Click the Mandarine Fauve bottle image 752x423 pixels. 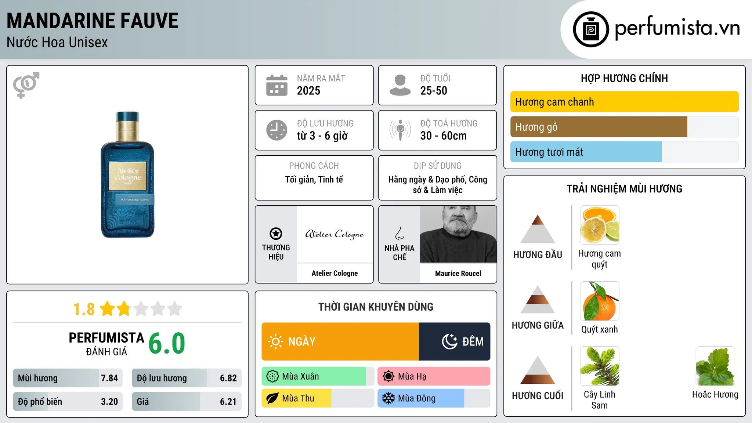click(x=127, y=174)
